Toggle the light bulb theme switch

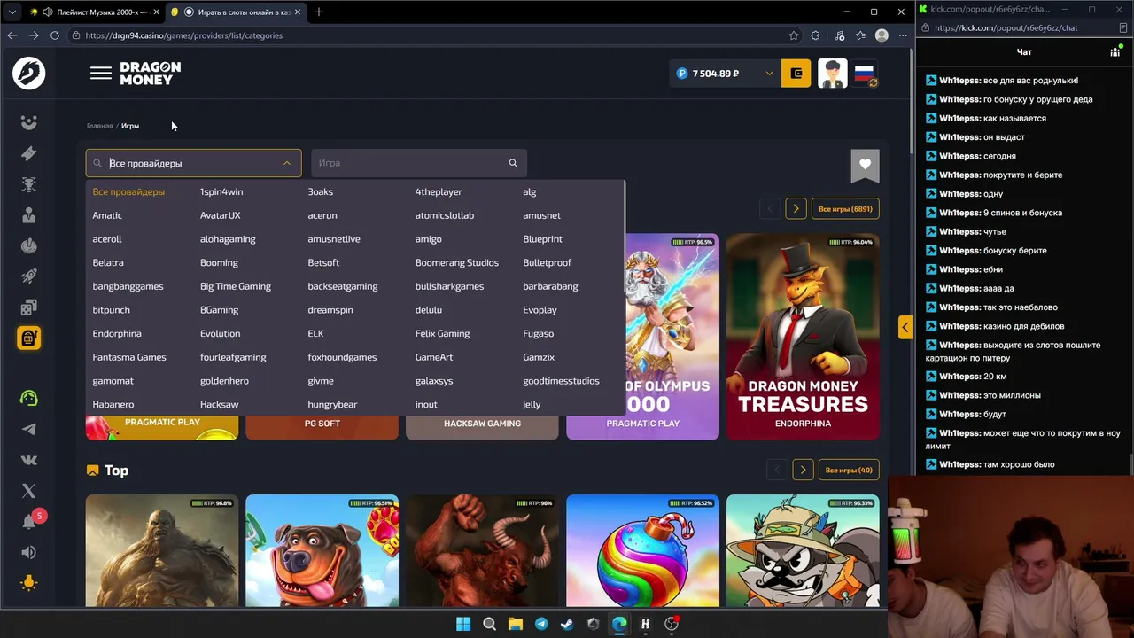(x=29, y=583)
